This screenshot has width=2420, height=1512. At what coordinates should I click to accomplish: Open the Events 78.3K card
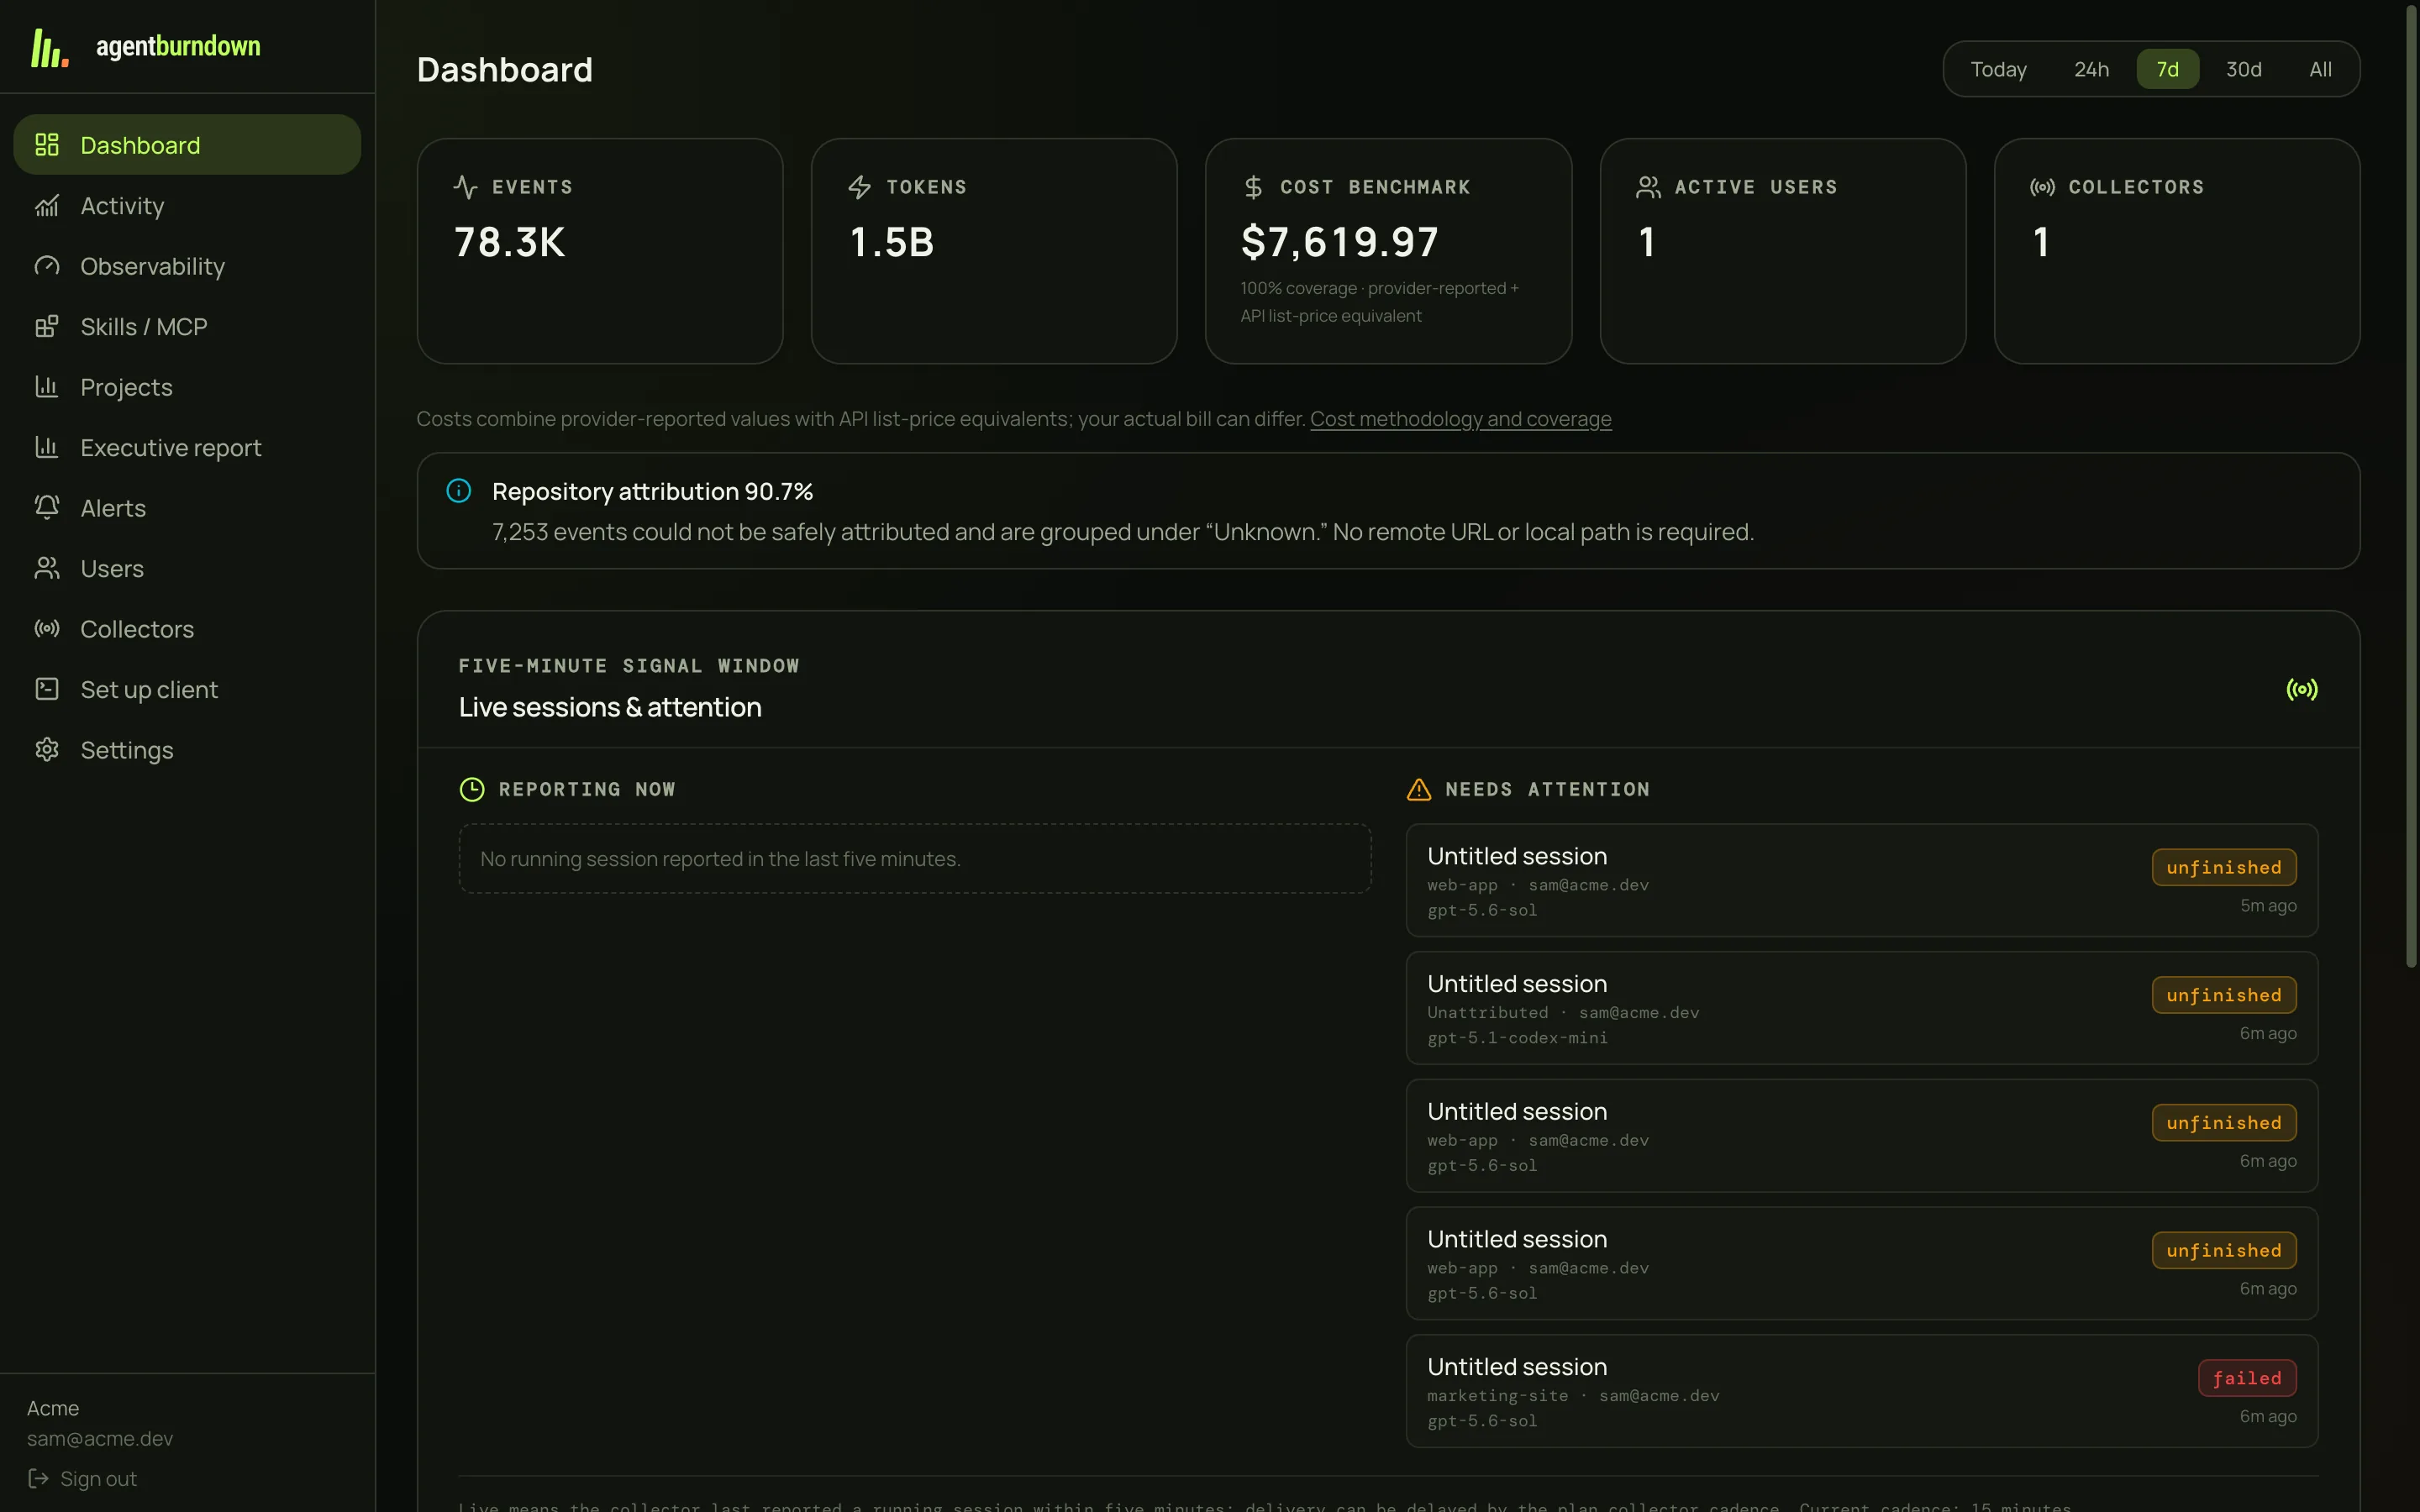tap(600, 251)
